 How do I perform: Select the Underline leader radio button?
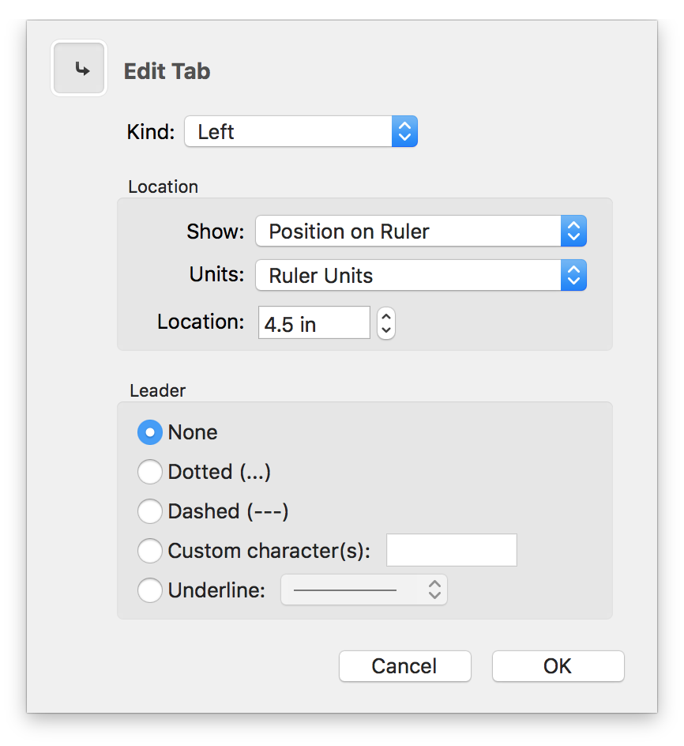150,590
